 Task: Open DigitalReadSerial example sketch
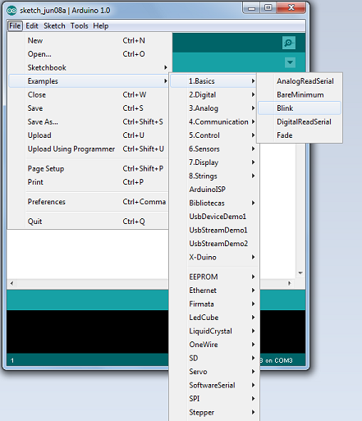coord(300,121)
